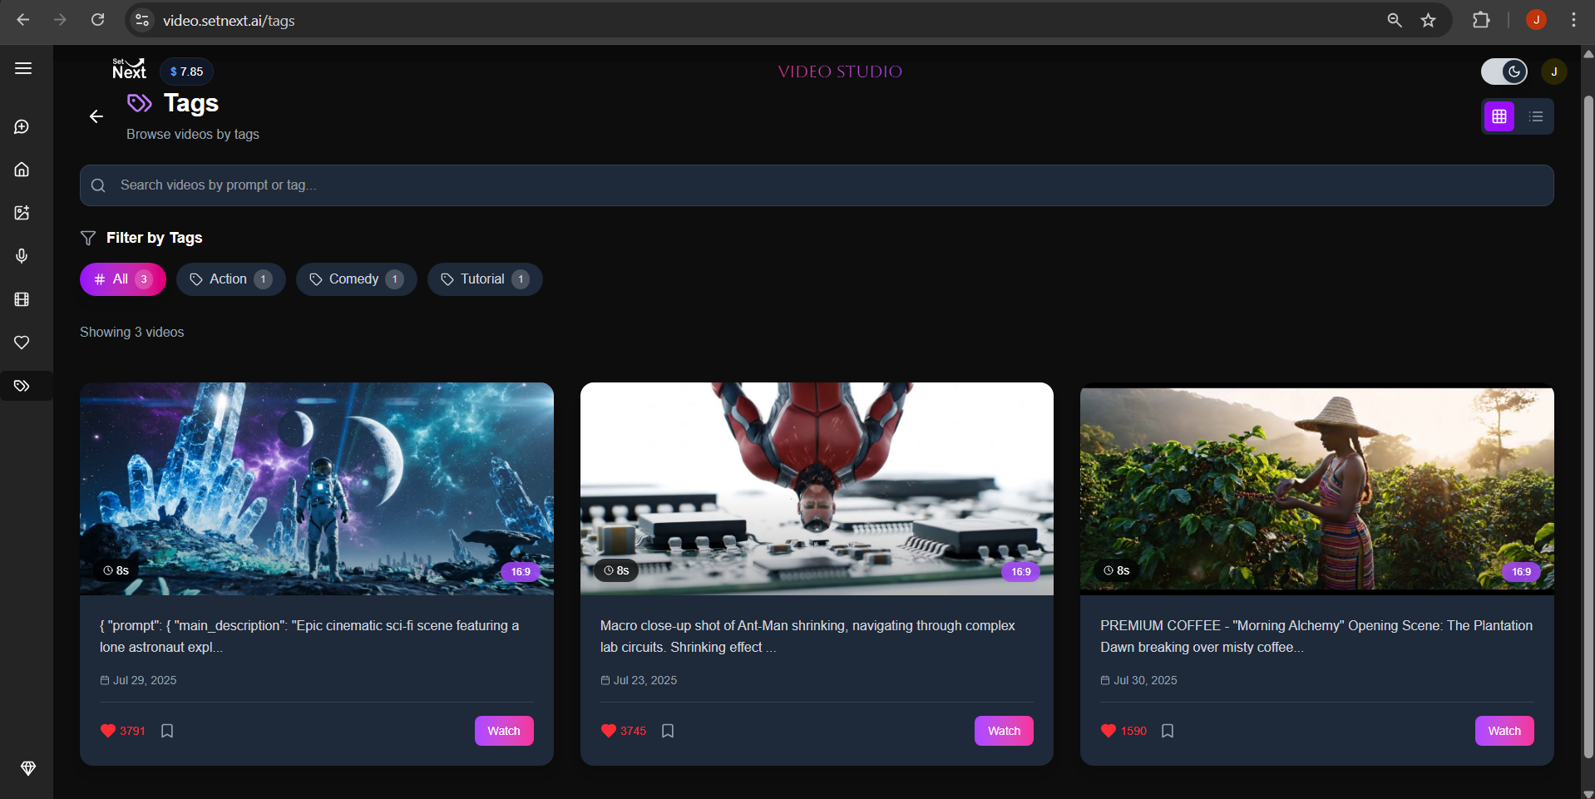Open the chat icon in sidebar
Viewport: 1595px width, 799px height.
22,126
